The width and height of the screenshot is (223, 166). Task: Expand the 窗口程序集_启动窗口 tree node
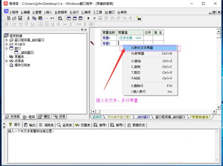point(6,40)
